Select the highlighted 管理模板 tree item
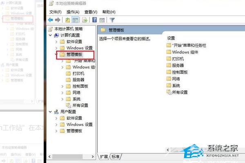The image size is (245, 163). pyautogui.click(x=74, y=55)
